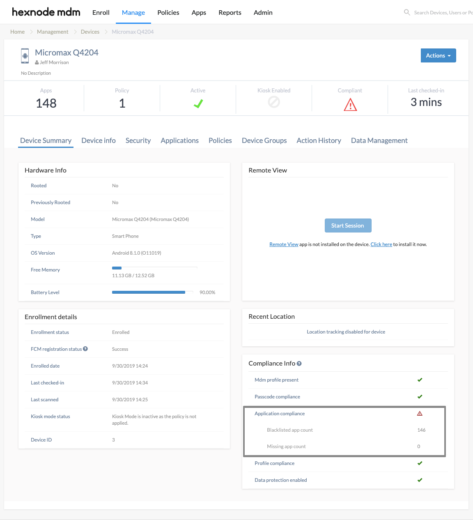The height and width of the screenshot is (520, 473).
Task: Click the Passcode compliance checkmark
Action: tap(420, 397)
